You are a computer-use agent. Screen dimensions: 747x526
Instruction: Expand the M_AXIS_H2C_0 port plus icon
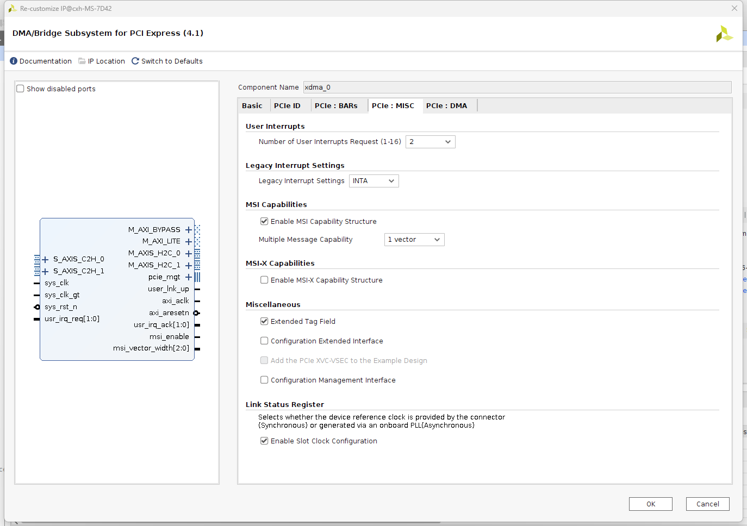189,254
